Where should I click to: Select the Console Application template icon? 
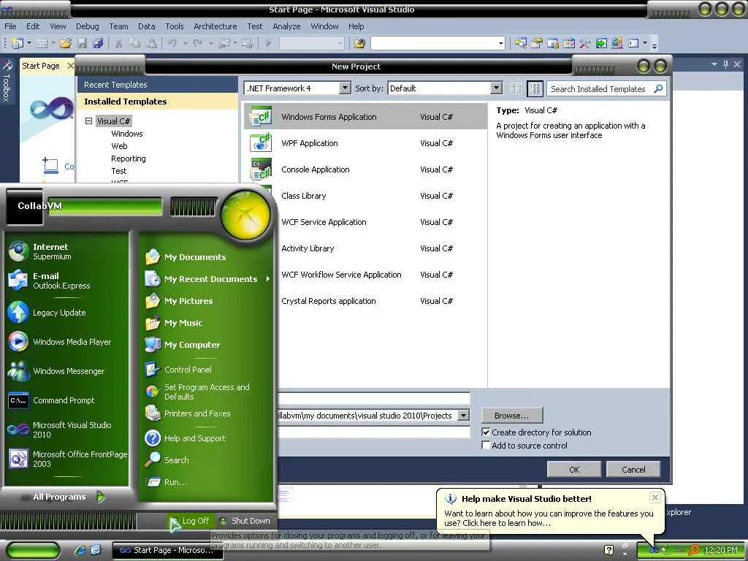pyautogui.click(x=261, y=169)
